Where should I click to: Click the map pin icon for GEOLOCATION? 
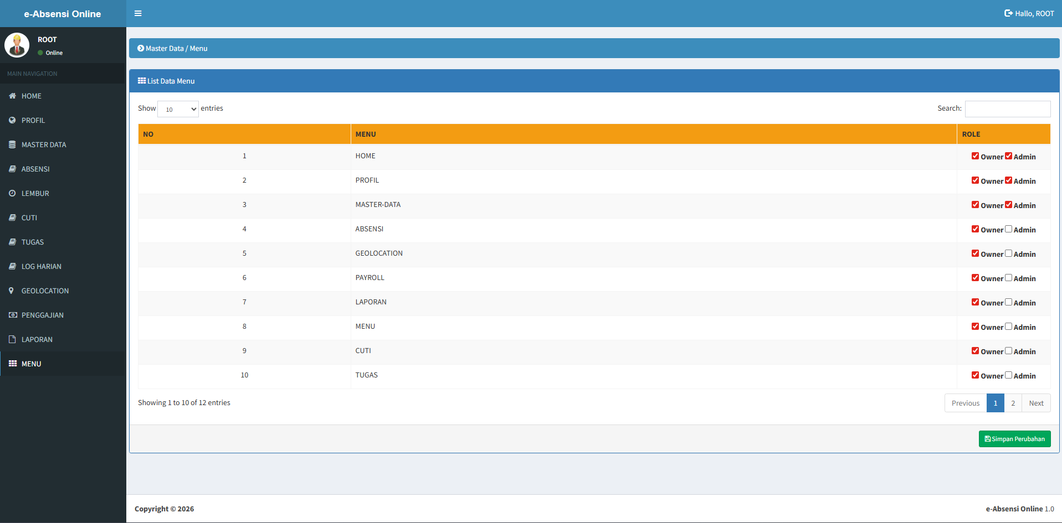click(12, 291)
